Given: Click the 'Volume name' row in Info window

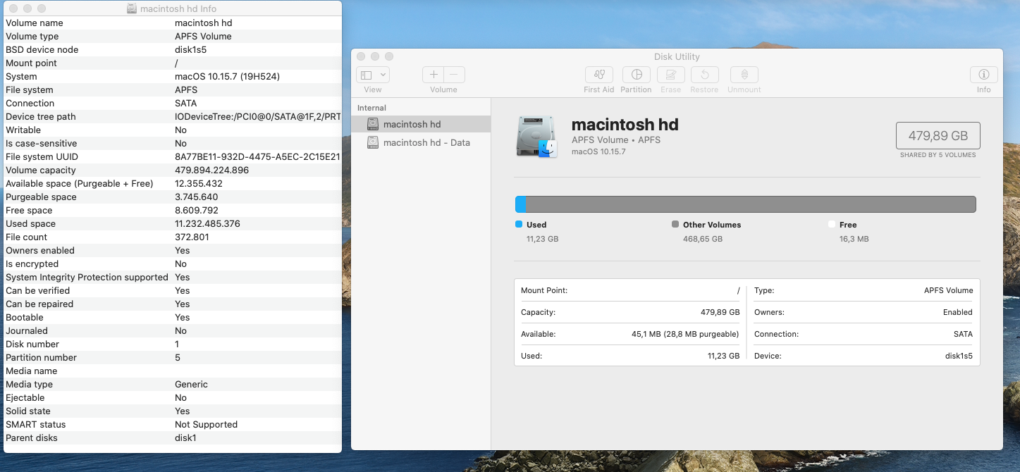Looking at the screenshot, I should 171,23.
